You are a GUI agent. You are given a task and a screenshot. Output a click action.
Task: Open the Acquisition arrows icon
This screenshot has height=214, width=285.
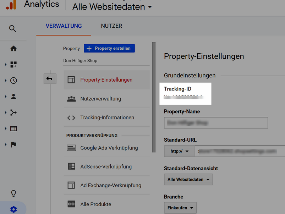pos(13,113)
